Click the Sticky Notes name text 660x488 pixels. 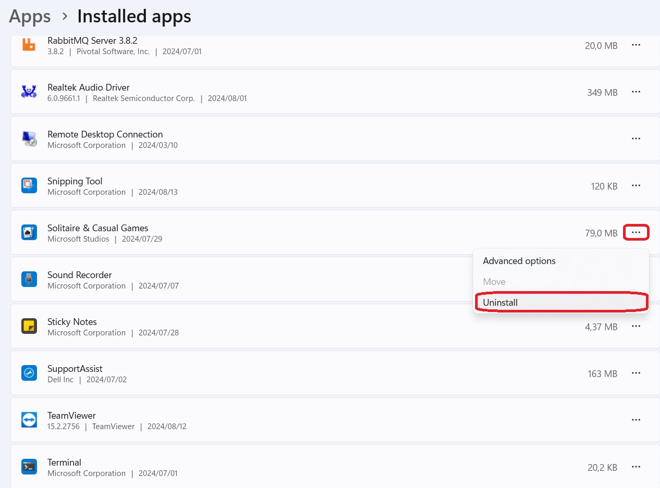point(72,322)
